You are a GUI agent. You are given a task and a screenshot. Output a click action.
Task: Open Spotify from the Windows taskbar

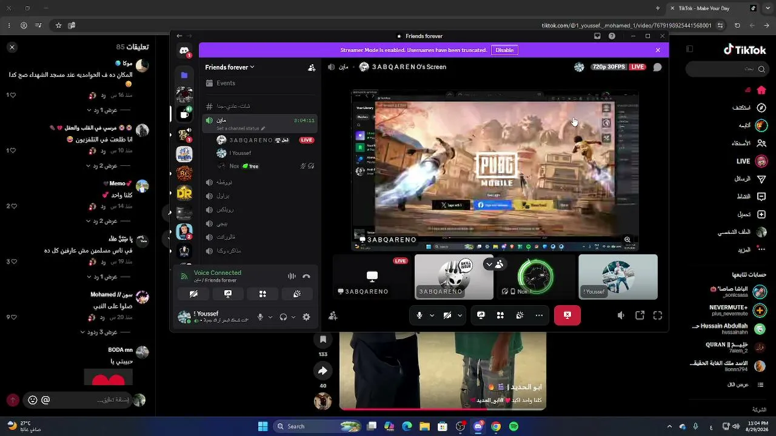point(513,426)
